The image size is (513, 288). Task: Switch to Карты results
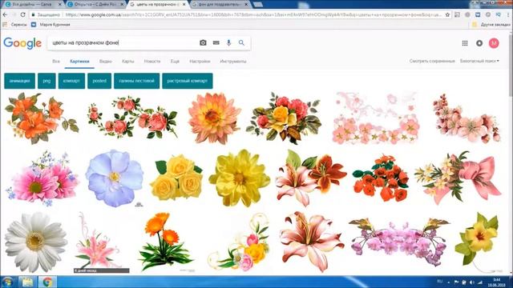click(x=128, y=61)
